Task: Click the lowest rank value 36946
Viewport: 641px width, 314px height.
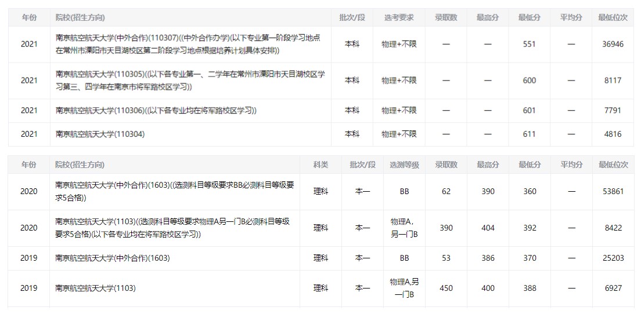Action: 613,44
